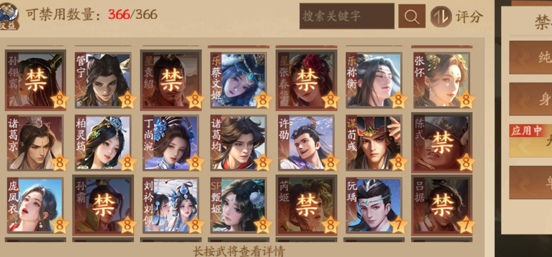Toggle the 评分 sort order icon
552x257 pixels.
click(x=441, y=16)
